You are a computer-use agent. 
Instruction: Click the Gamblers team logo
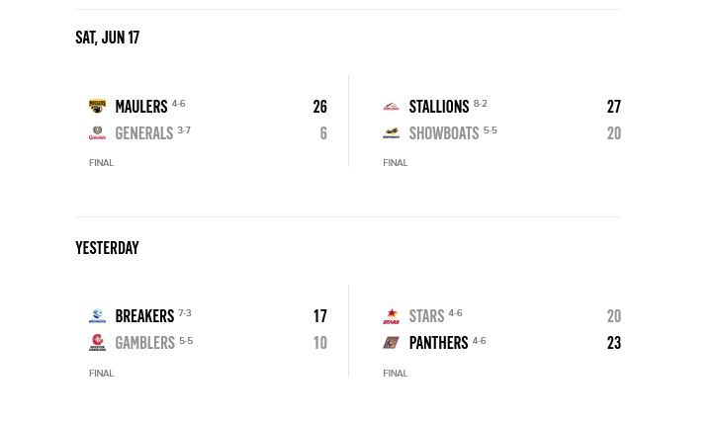click(97, 343)
